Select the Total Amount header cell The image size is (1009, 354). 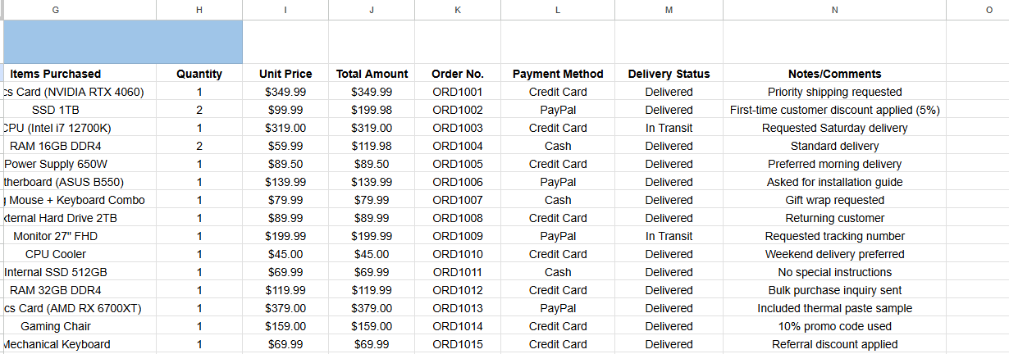tap(372, 74)
